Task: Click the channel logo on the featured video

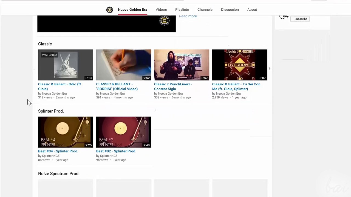Action: (165, 21)
